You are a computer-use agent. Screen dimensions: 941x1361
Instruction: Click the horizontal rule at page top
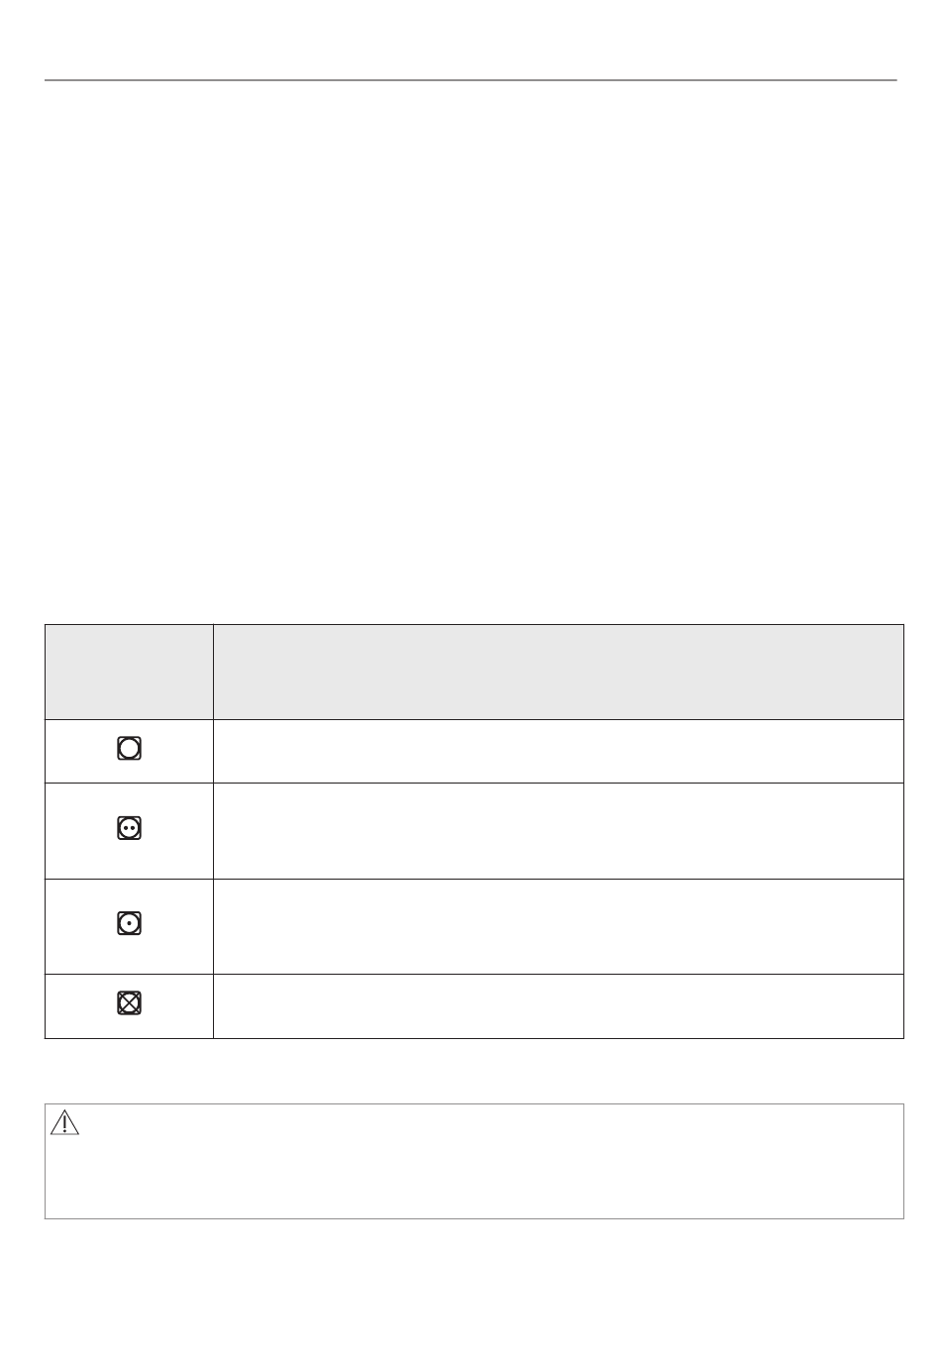pyautogui.click(x=470, y=80)
